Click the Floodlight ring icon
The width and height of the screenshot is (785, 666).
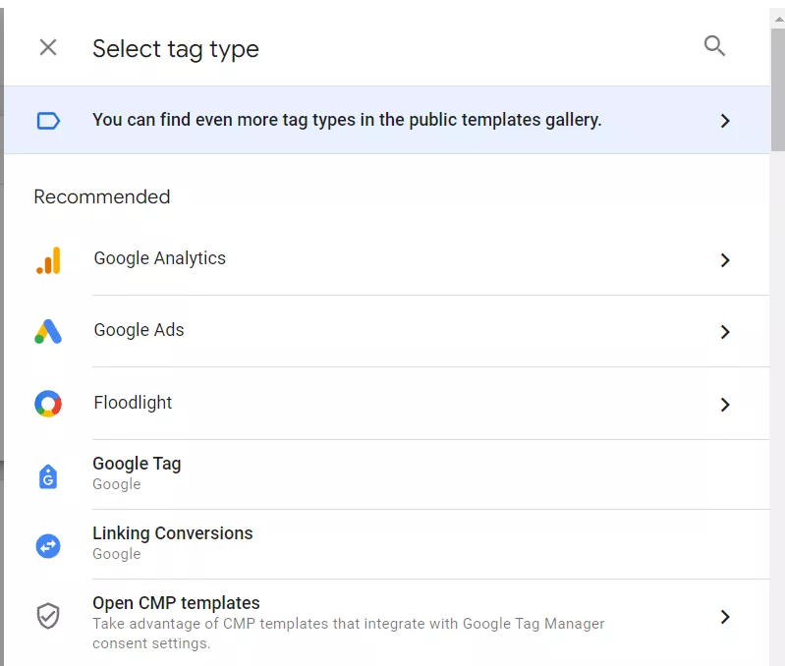coord(48,404)
